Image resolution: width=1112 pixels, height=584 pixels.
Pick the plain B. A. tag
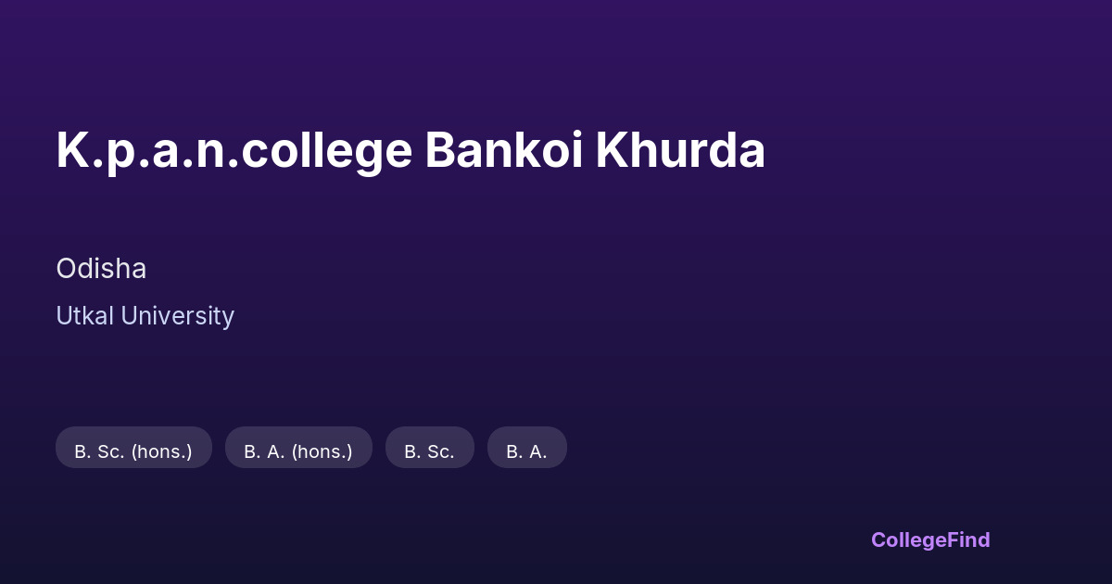(x=526, y=451)
